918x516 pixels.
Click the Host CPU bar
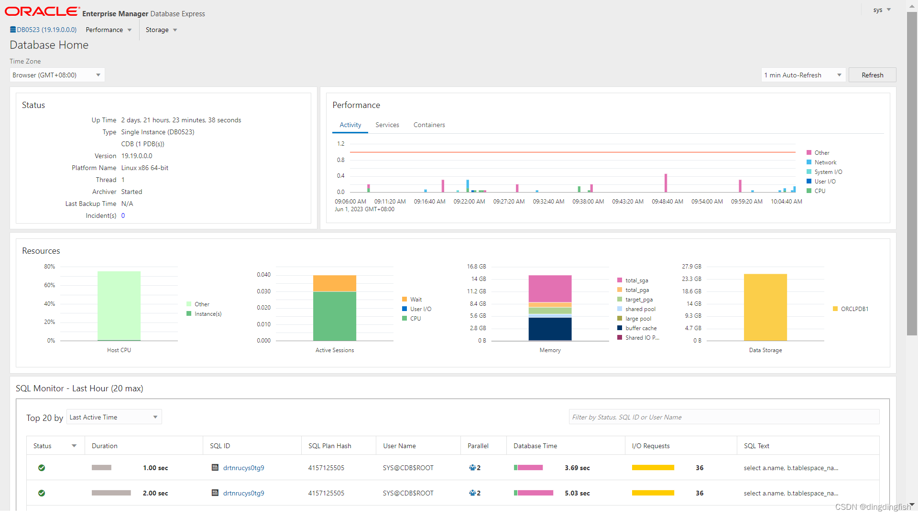(x=119, y=306)
